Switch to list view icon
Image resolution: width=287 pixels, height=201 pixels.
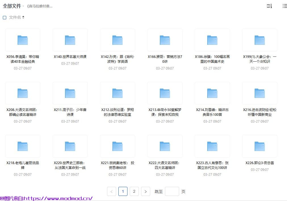click(285, 6)
